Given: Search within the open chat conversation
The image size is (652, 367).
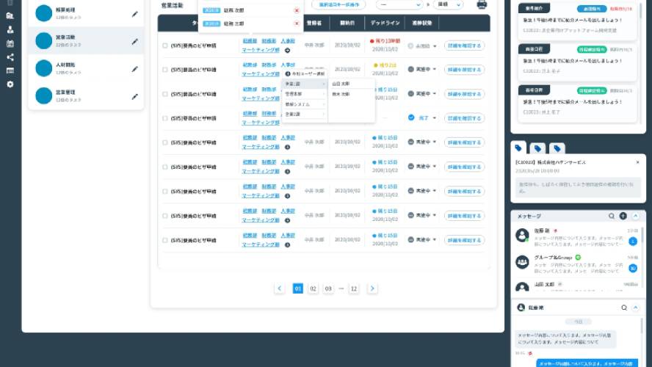Looking at the screenshot, I should [x=623, y=308].
